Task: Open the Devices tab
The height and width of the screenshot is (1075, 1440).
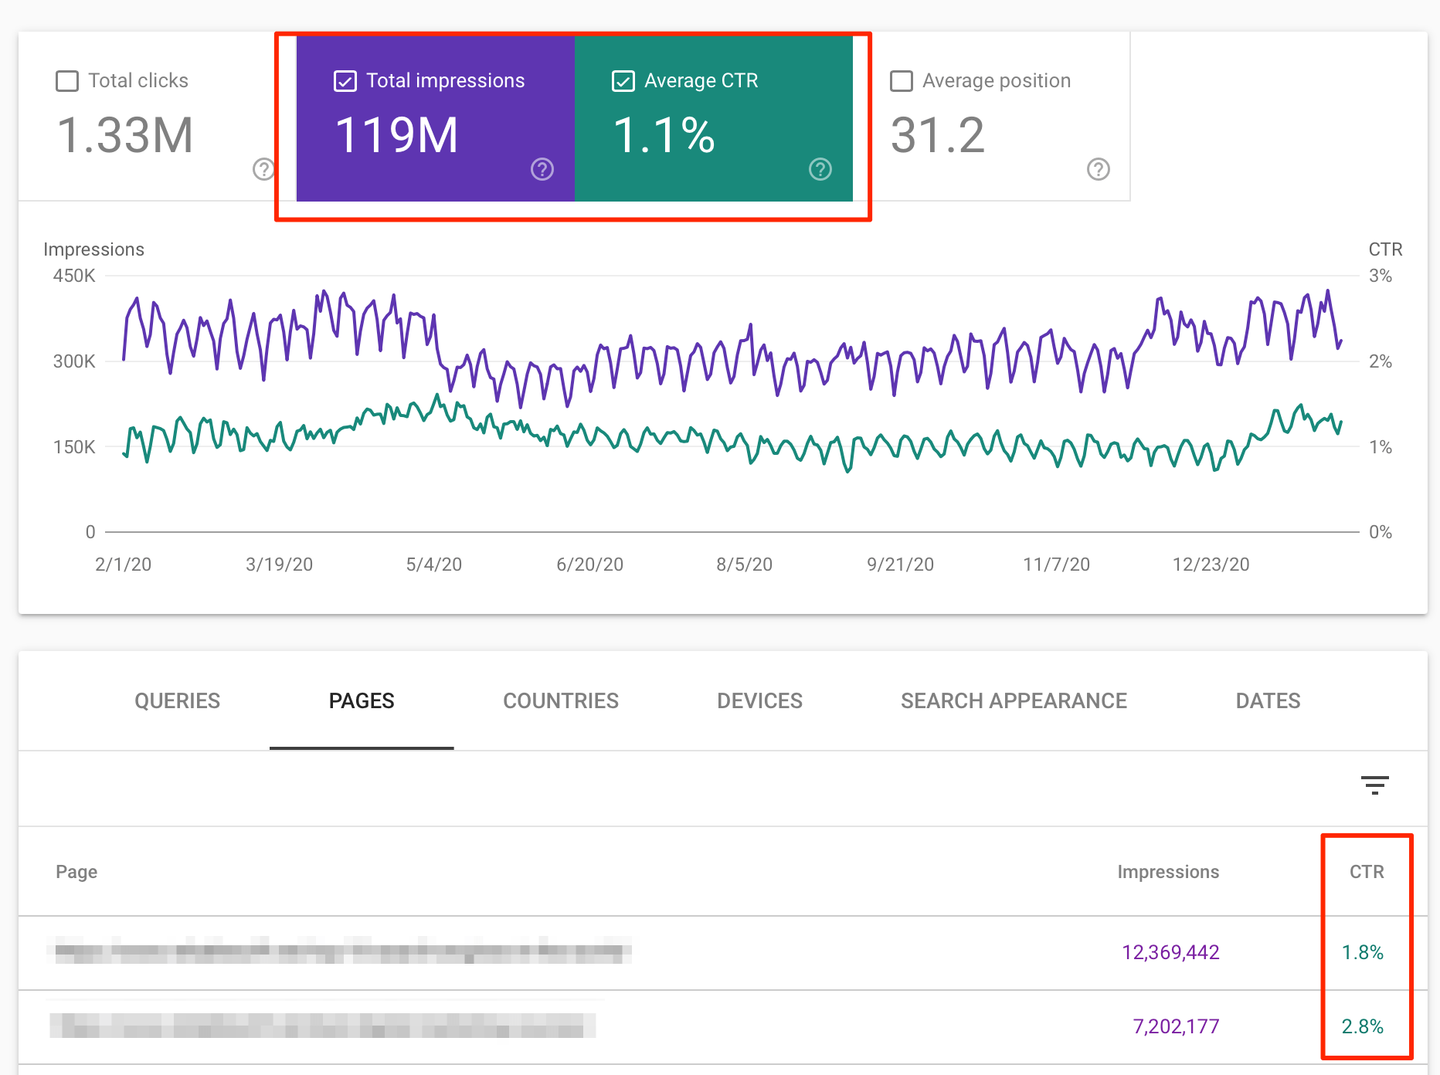Action: [x=759, y=700]
